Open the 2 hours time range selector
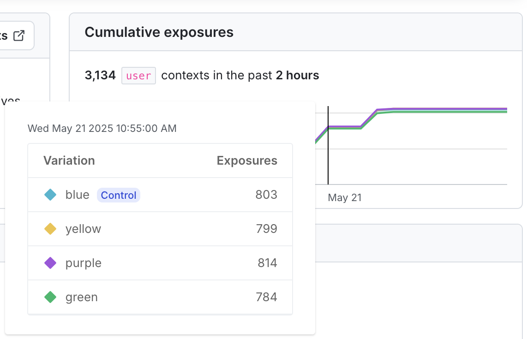Screen dimensions: 527x339 [297, 75]
